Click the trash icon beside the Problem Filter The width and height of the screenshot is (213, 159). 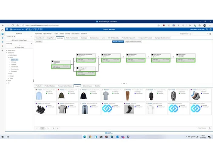point(210,34)
